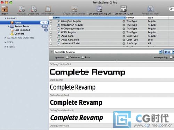Open preview text dropdown arrow
This screenshot has height=130, width=174.
[160, 52]
